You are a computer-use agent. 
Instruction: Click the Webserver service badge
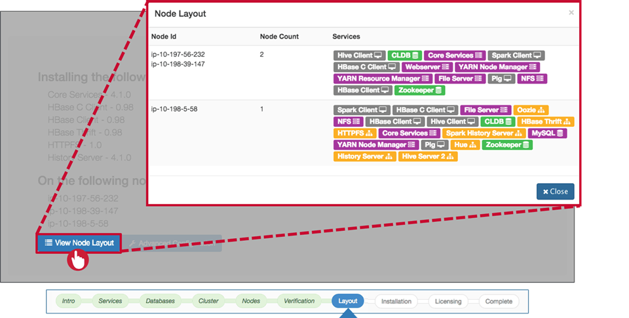click(427, 67)
